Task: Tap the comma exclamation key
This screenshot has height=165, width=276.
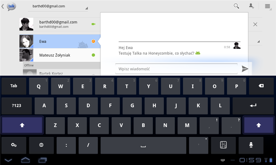Action: coord(209,126)
